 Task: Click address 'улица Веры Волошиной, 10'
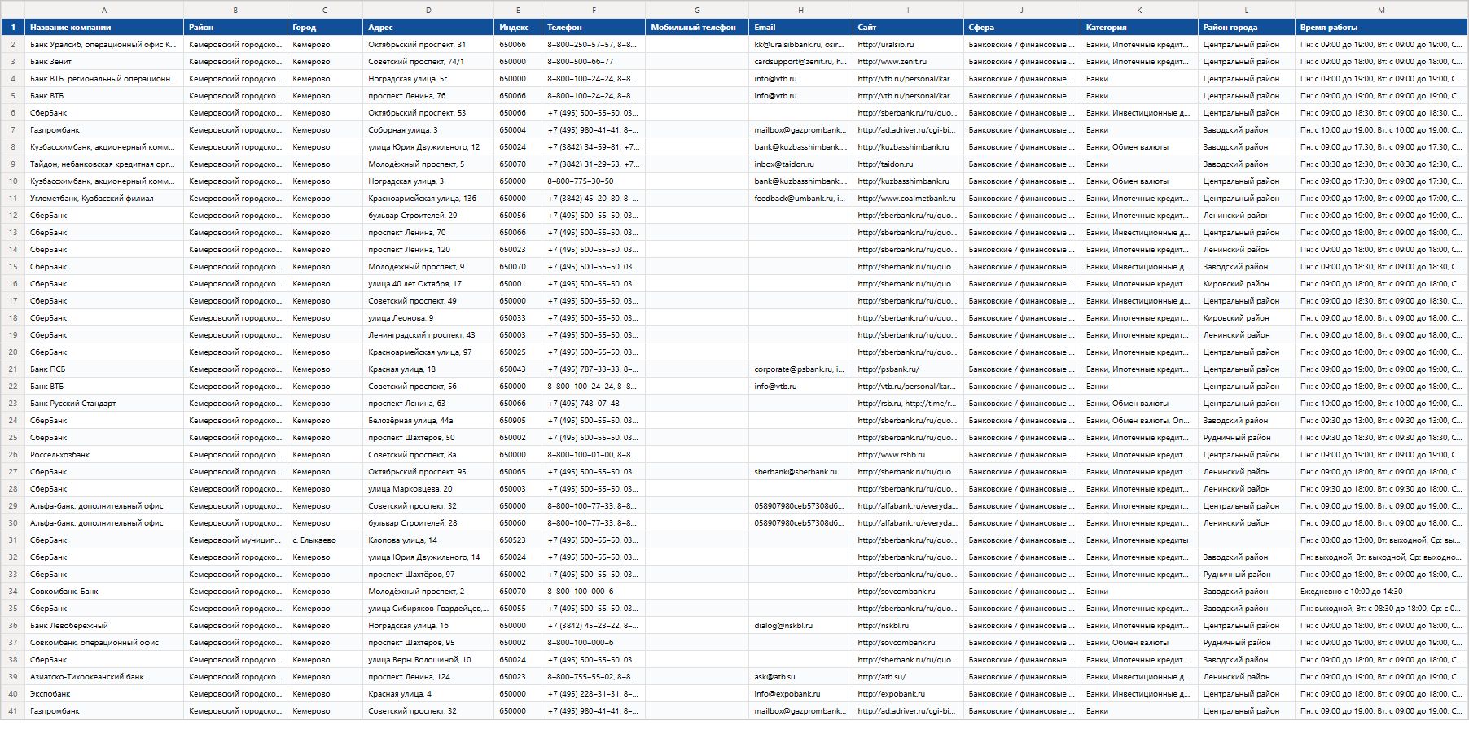[428, 660]
